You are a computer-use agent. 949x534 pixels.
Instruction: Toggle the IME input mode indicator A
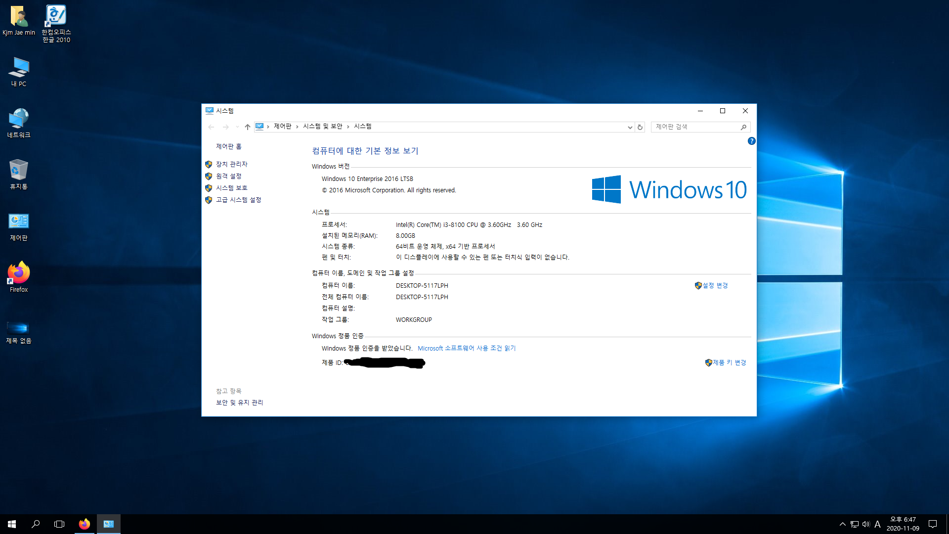point(877,524)
